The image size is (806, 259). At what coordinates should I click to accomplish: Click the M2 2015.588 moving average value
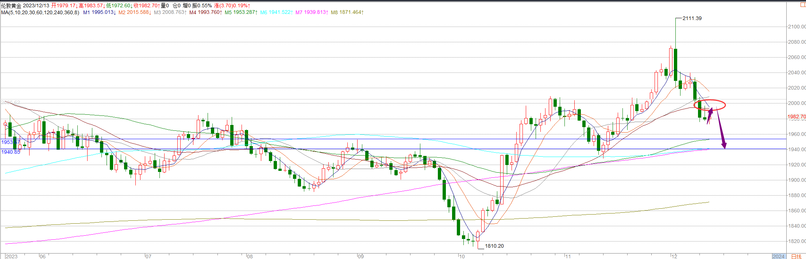[135, 12]
